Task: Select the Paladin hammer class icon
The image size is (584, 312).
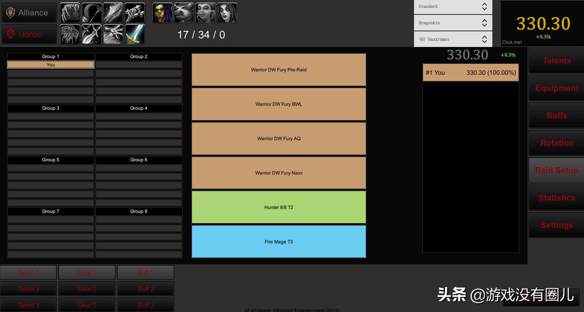Action: point(135,13)
